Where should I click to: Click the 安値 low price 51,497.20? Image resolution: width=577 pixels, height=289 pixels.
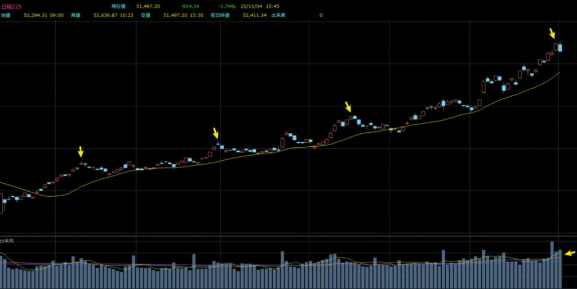pyautogui.click(x=175, y=15)
